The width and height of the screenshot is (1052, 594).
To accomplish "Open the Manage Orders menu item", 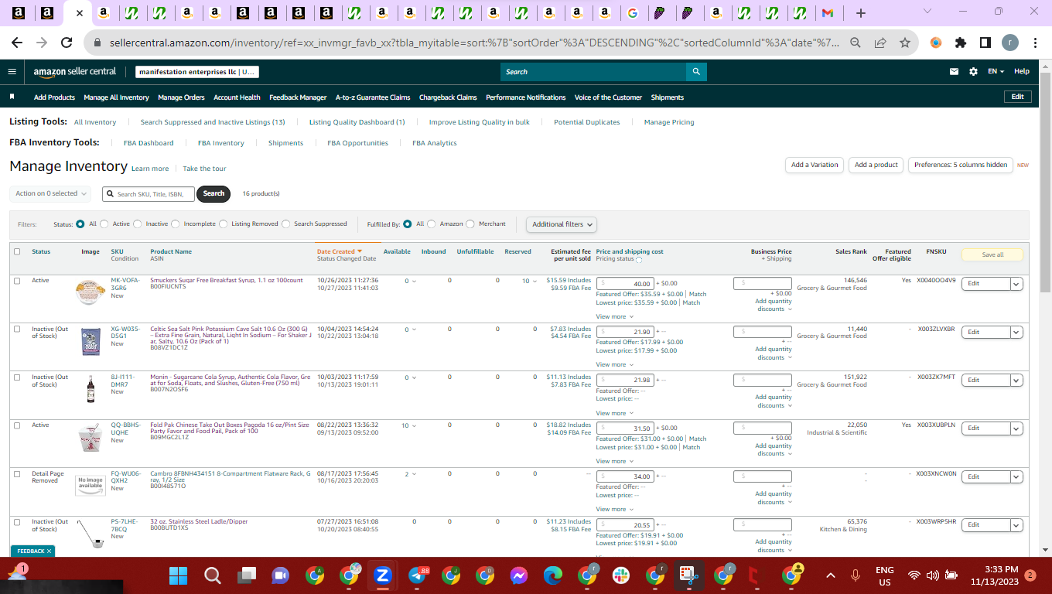I will 181,97.
